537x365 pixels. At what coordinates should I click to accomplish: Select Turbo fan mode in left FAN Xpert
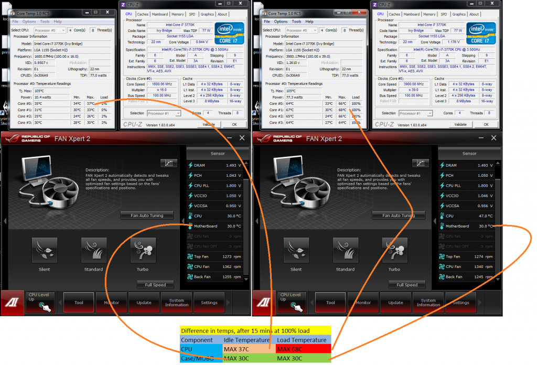[143, 250]
